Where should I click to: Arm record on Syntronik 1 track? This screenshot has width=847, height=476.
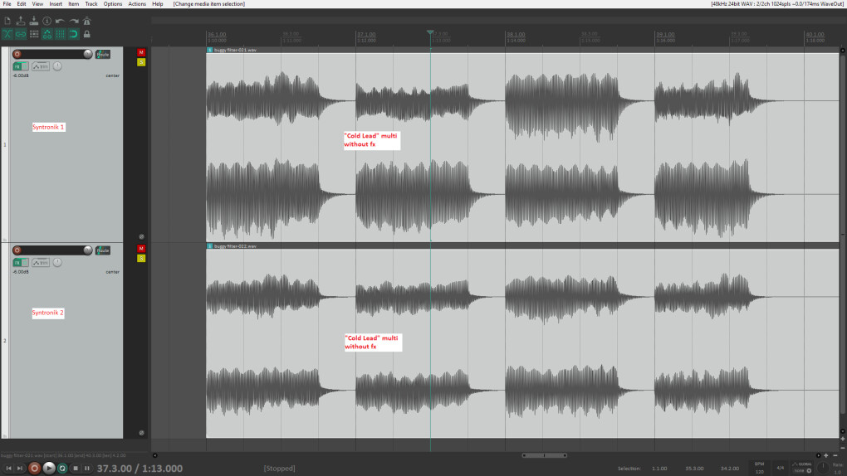(17, 54)
